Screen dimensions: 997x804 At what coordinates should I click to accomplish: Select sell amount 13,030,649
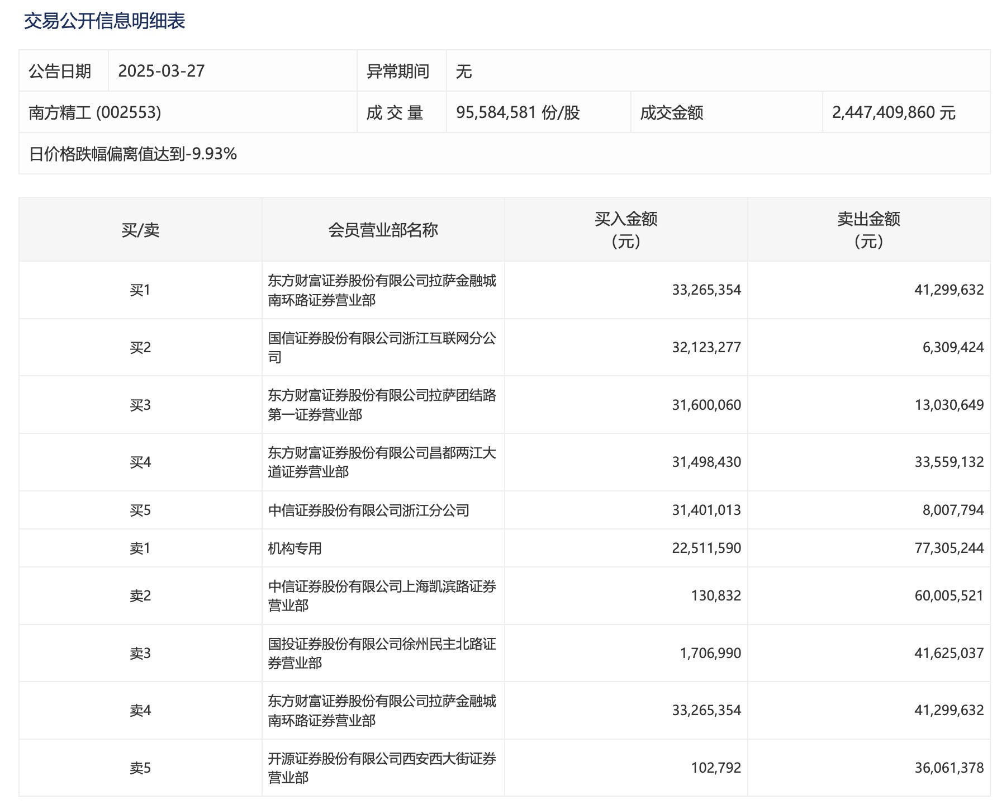(949, 405)
